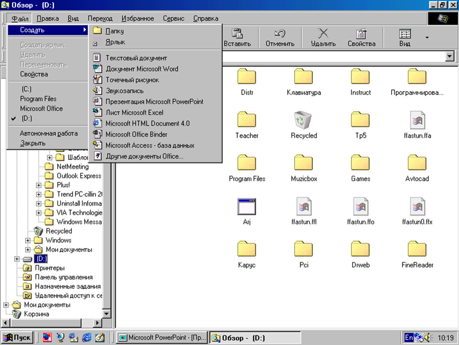This screenshot has height=345, width=459.
Task: Click the tree pane scroll left arrow
Action: click(x=5, y=323)
